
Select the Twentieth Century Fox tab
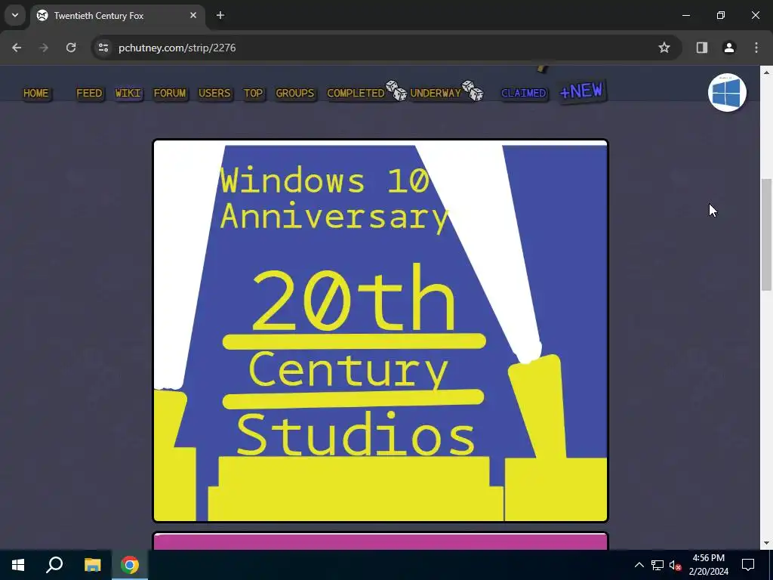[117, 15]
